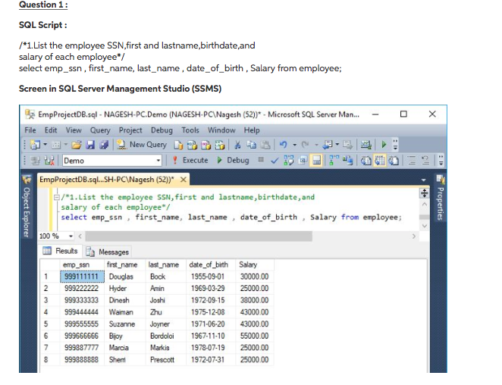Viewport: 502px width, 385px height.
Task: Toggle IntelliSense Enabled highlighted icon
Action: pyautogui.click(x=316, y=161)
